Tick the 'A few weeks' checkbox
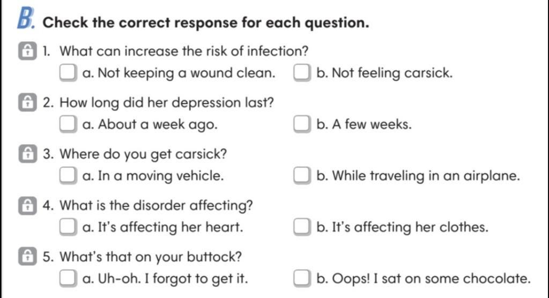The width and height of the screenshot is (549, 298). [x=302, y=124]
